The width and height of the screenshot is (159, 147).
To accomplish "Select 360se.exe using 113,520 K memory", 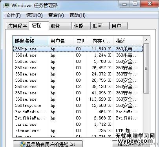I will (x=78, y=99).
